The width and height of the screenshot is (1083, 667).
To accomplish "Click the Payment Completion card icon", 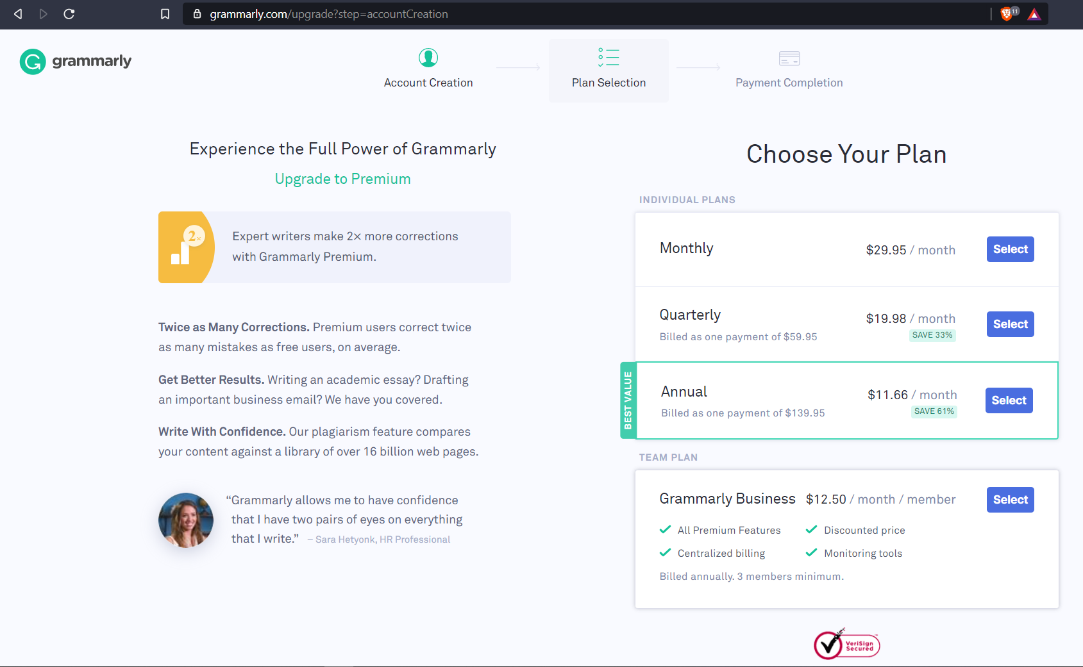I will [x=789, y=58].
